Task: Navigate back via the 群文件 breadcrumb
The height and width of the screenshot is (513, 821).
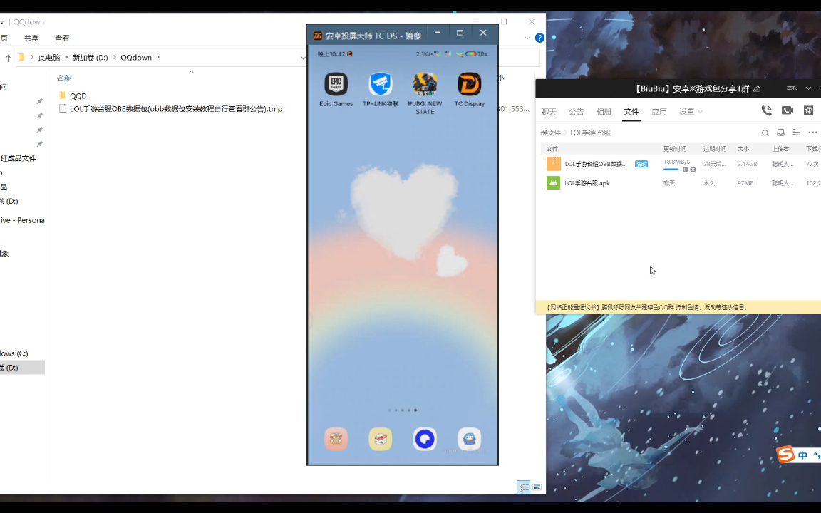Action: 551,133
